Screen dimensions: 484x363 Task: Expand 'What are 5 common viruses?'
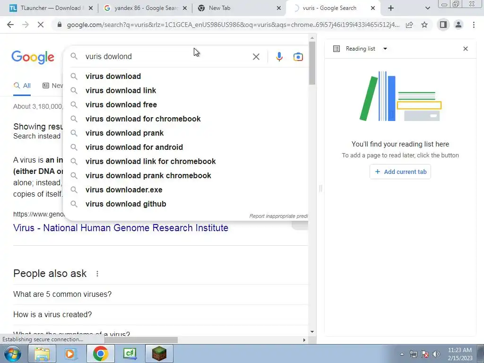tap(161, 294)
